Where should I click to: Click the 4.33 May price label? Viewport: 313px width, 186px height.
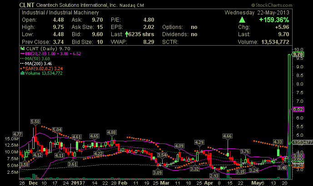pos(278,142)
